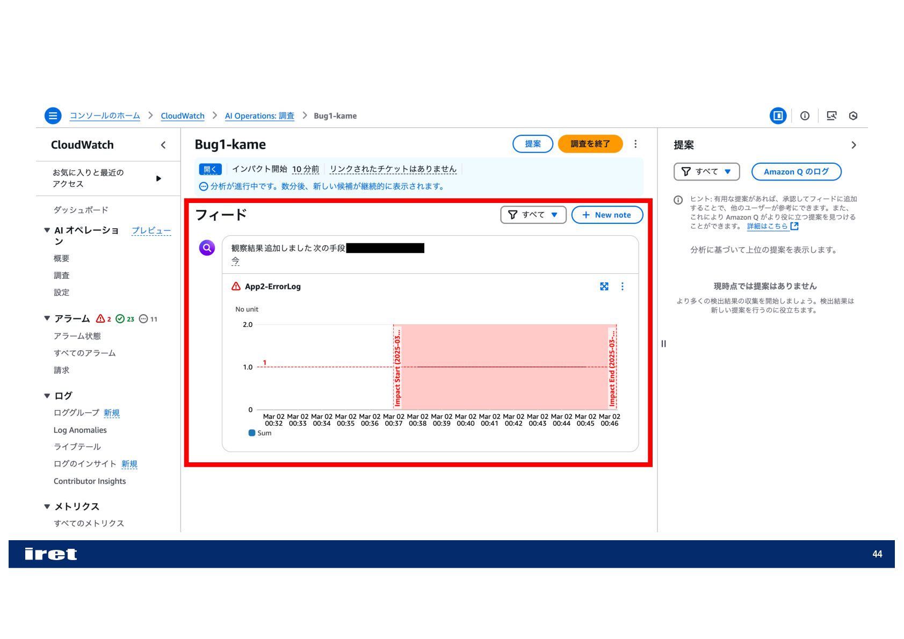Collapse the Alarms section triangle
The image size is (904, 639).
coord(47,318)
